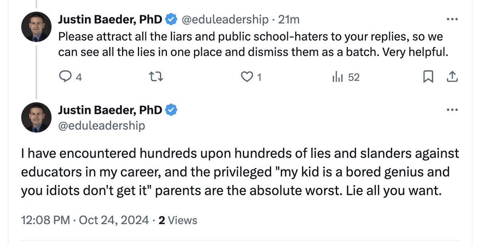Click the 2 Views count
Screen dimensions: 478x245
click(x=178, y=220)
